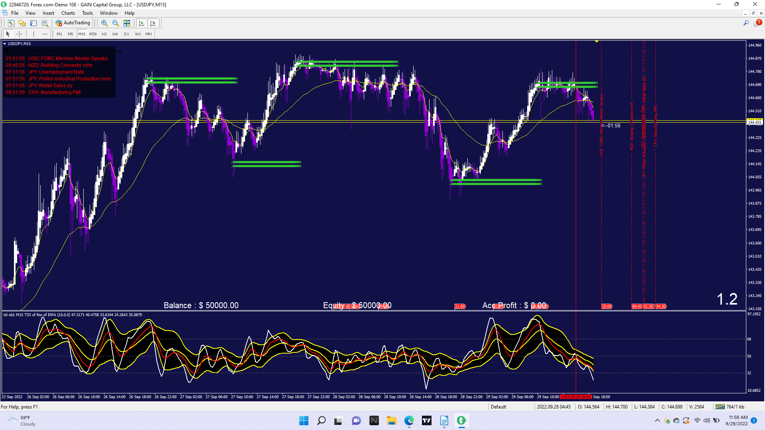
Task: Select the Crosshair tool
Action: tap(19, 34)
